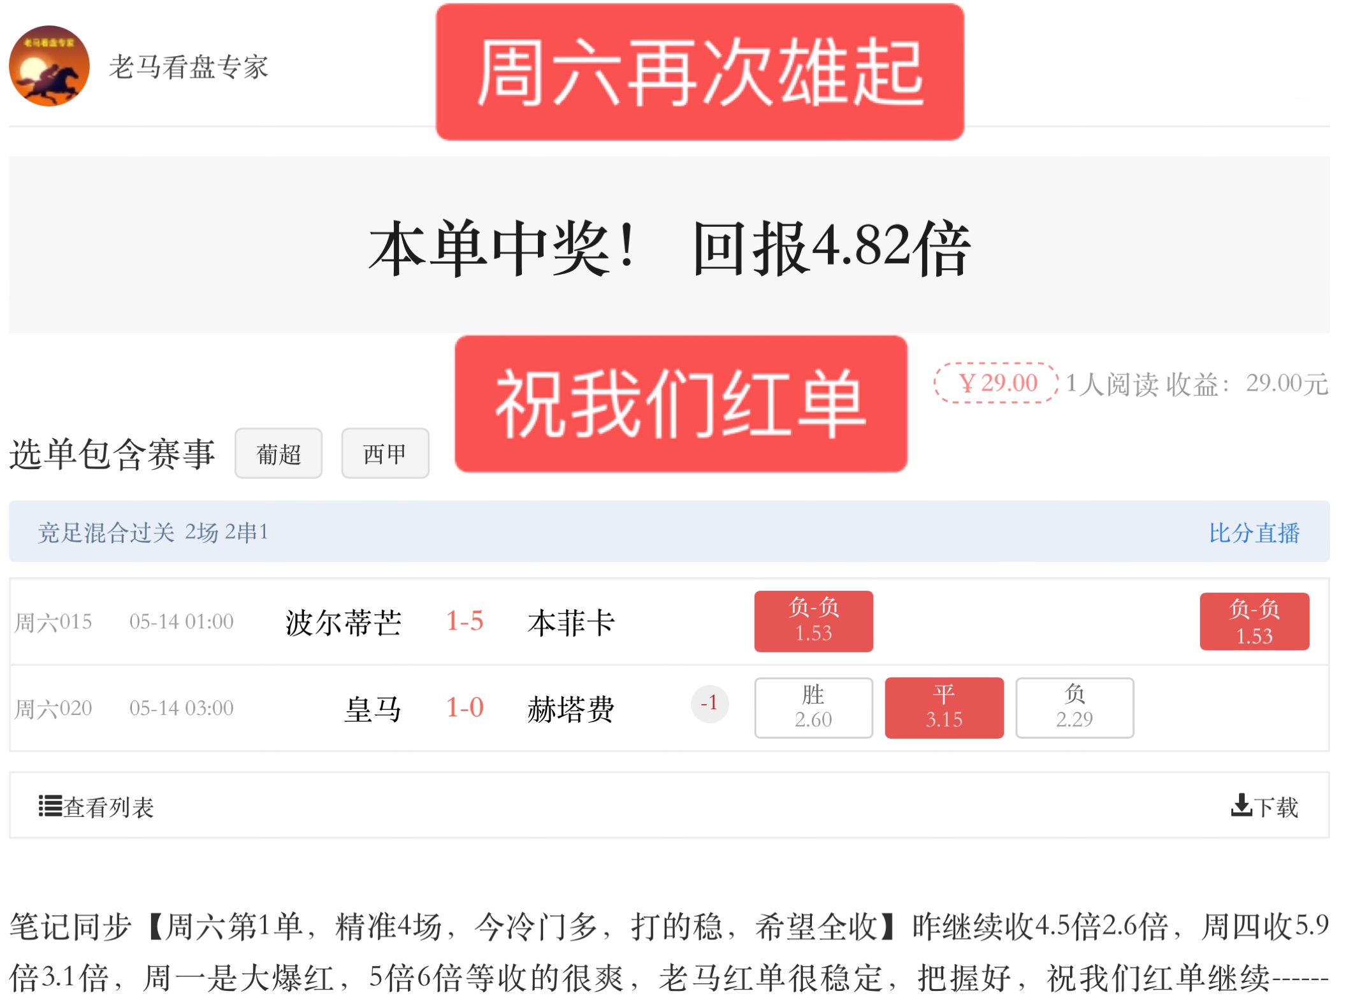Select the 葡超 league tag
Image resolution: width=1346 pixels, height=1005 pixels.
pyautogui.click(x=279, y=454)
